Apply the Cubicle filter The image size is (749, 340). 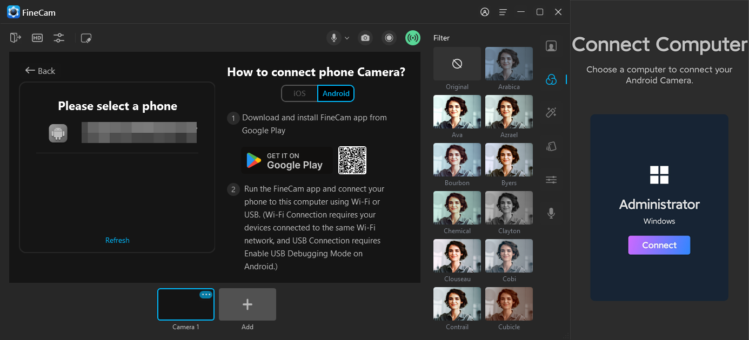[x=509, y=304]
